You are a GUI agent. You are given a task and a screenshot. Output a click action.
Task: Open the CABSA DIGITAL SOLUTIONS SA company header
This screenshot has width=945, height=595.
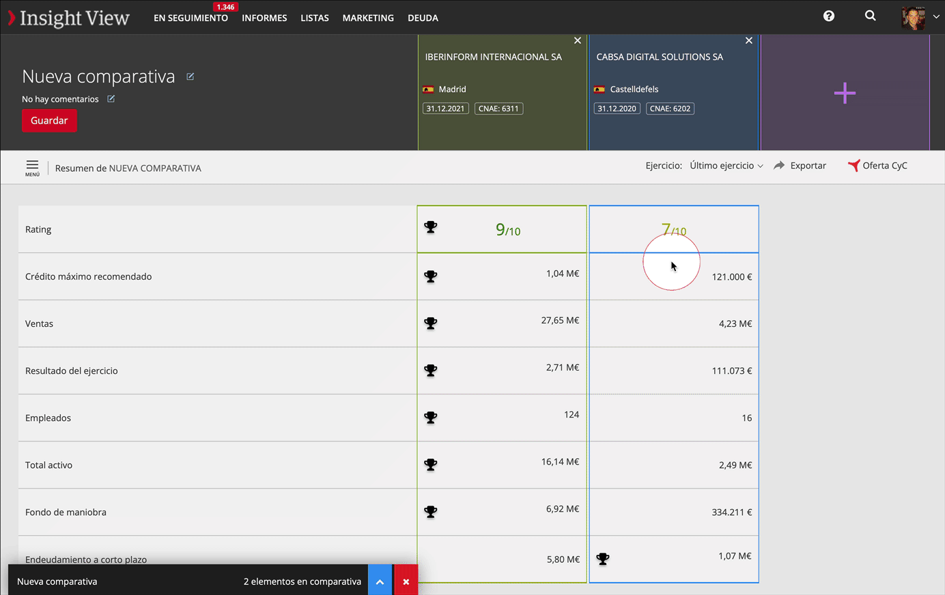(660, 57)
